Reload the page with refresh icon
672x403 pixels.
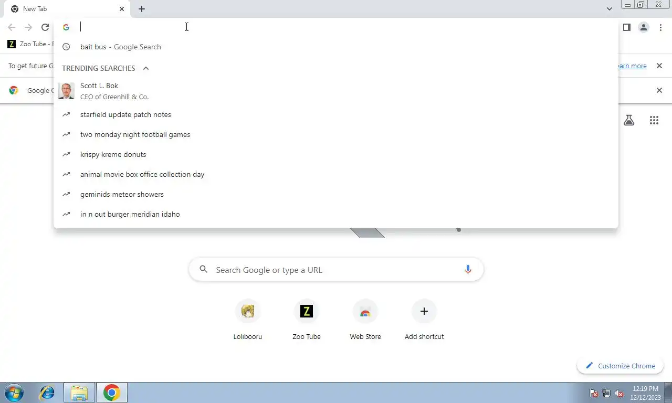tap(45, 27)
